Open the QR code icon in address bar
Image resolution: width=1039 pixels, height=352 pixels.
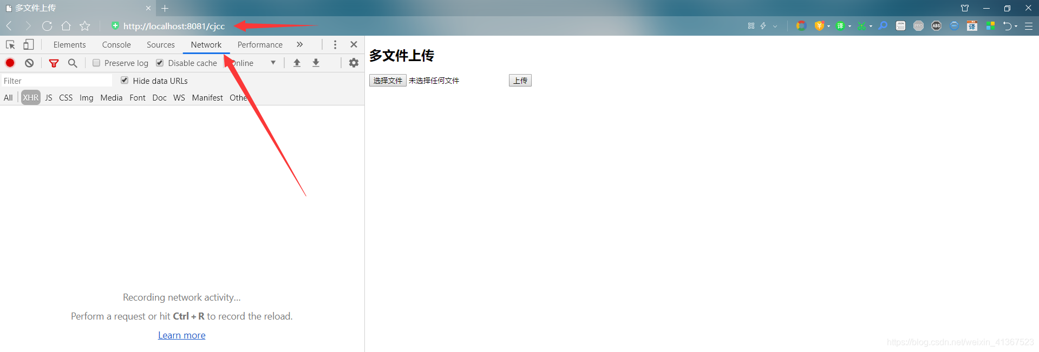751,26
